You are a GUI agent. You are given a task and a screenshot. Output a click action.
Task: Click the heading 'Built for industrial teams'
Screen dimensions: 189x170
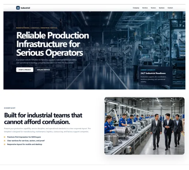point(43,118)
